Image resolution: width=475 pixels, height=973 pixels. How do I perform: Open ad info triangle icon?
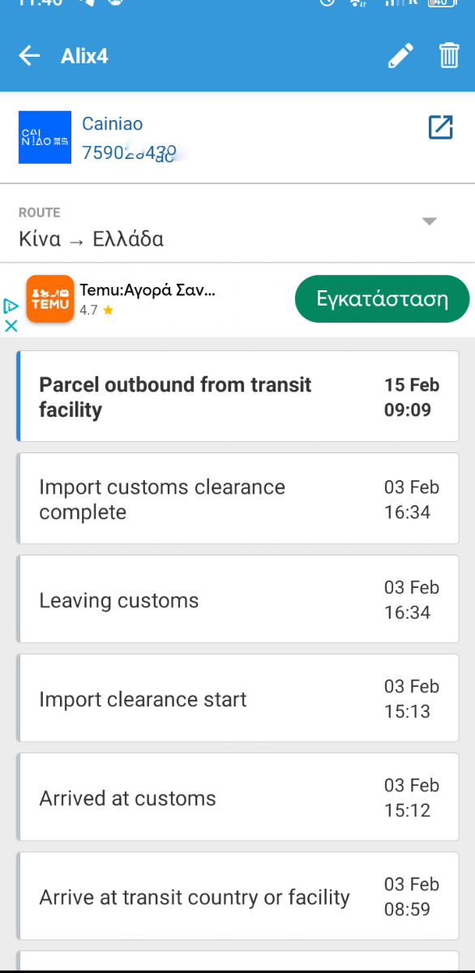tap(11, 306)
